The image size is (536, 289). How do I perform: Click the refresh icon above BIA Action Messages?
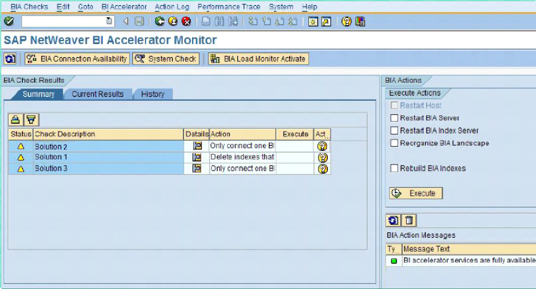[394, 220]
